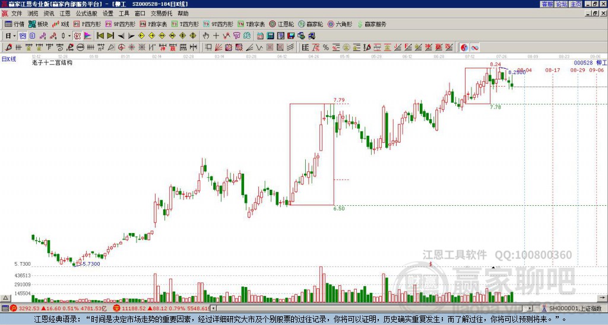Select the 金 gold circle ratio tool
Image resolution: width=608 pixels, height=325 pixels.
pos(346,47)
